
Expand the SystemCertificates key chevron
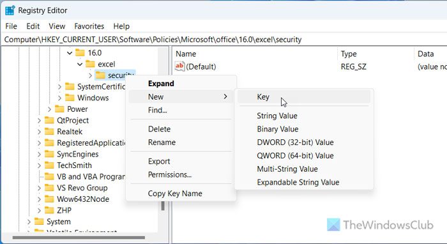tap(59, 87)
